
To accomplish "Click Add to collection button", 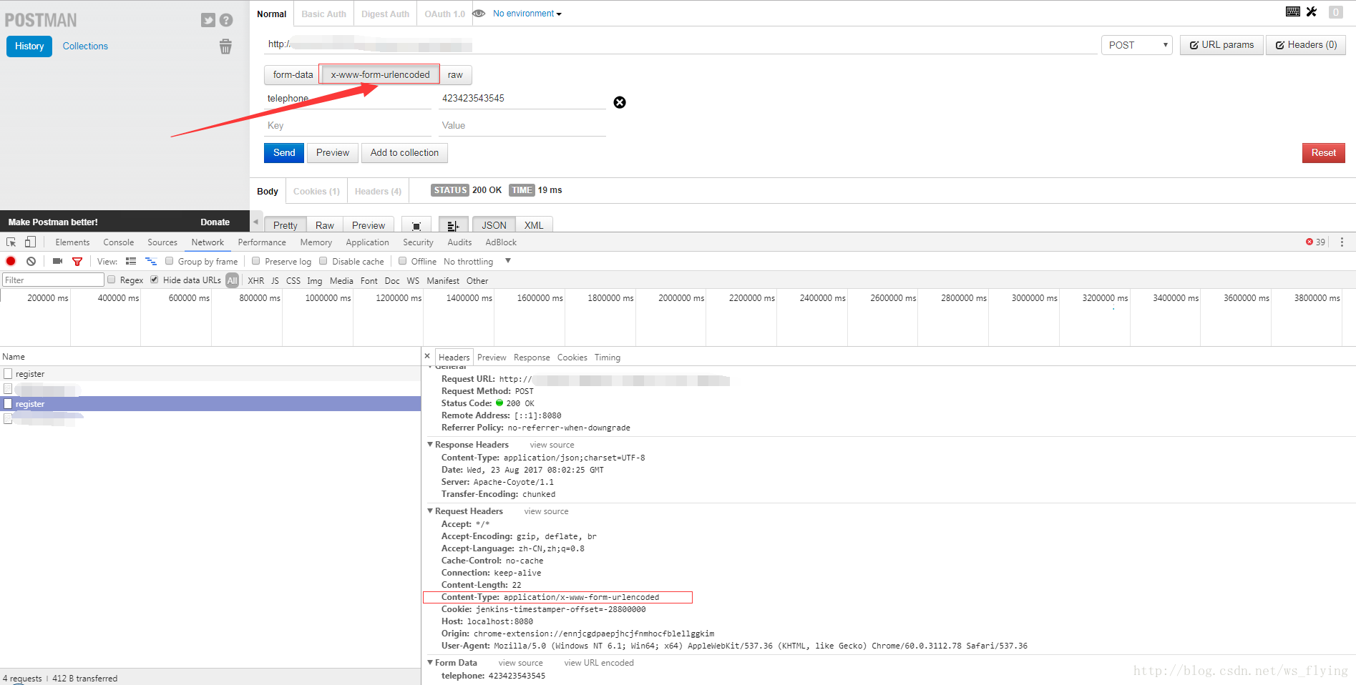I will 404,153.
